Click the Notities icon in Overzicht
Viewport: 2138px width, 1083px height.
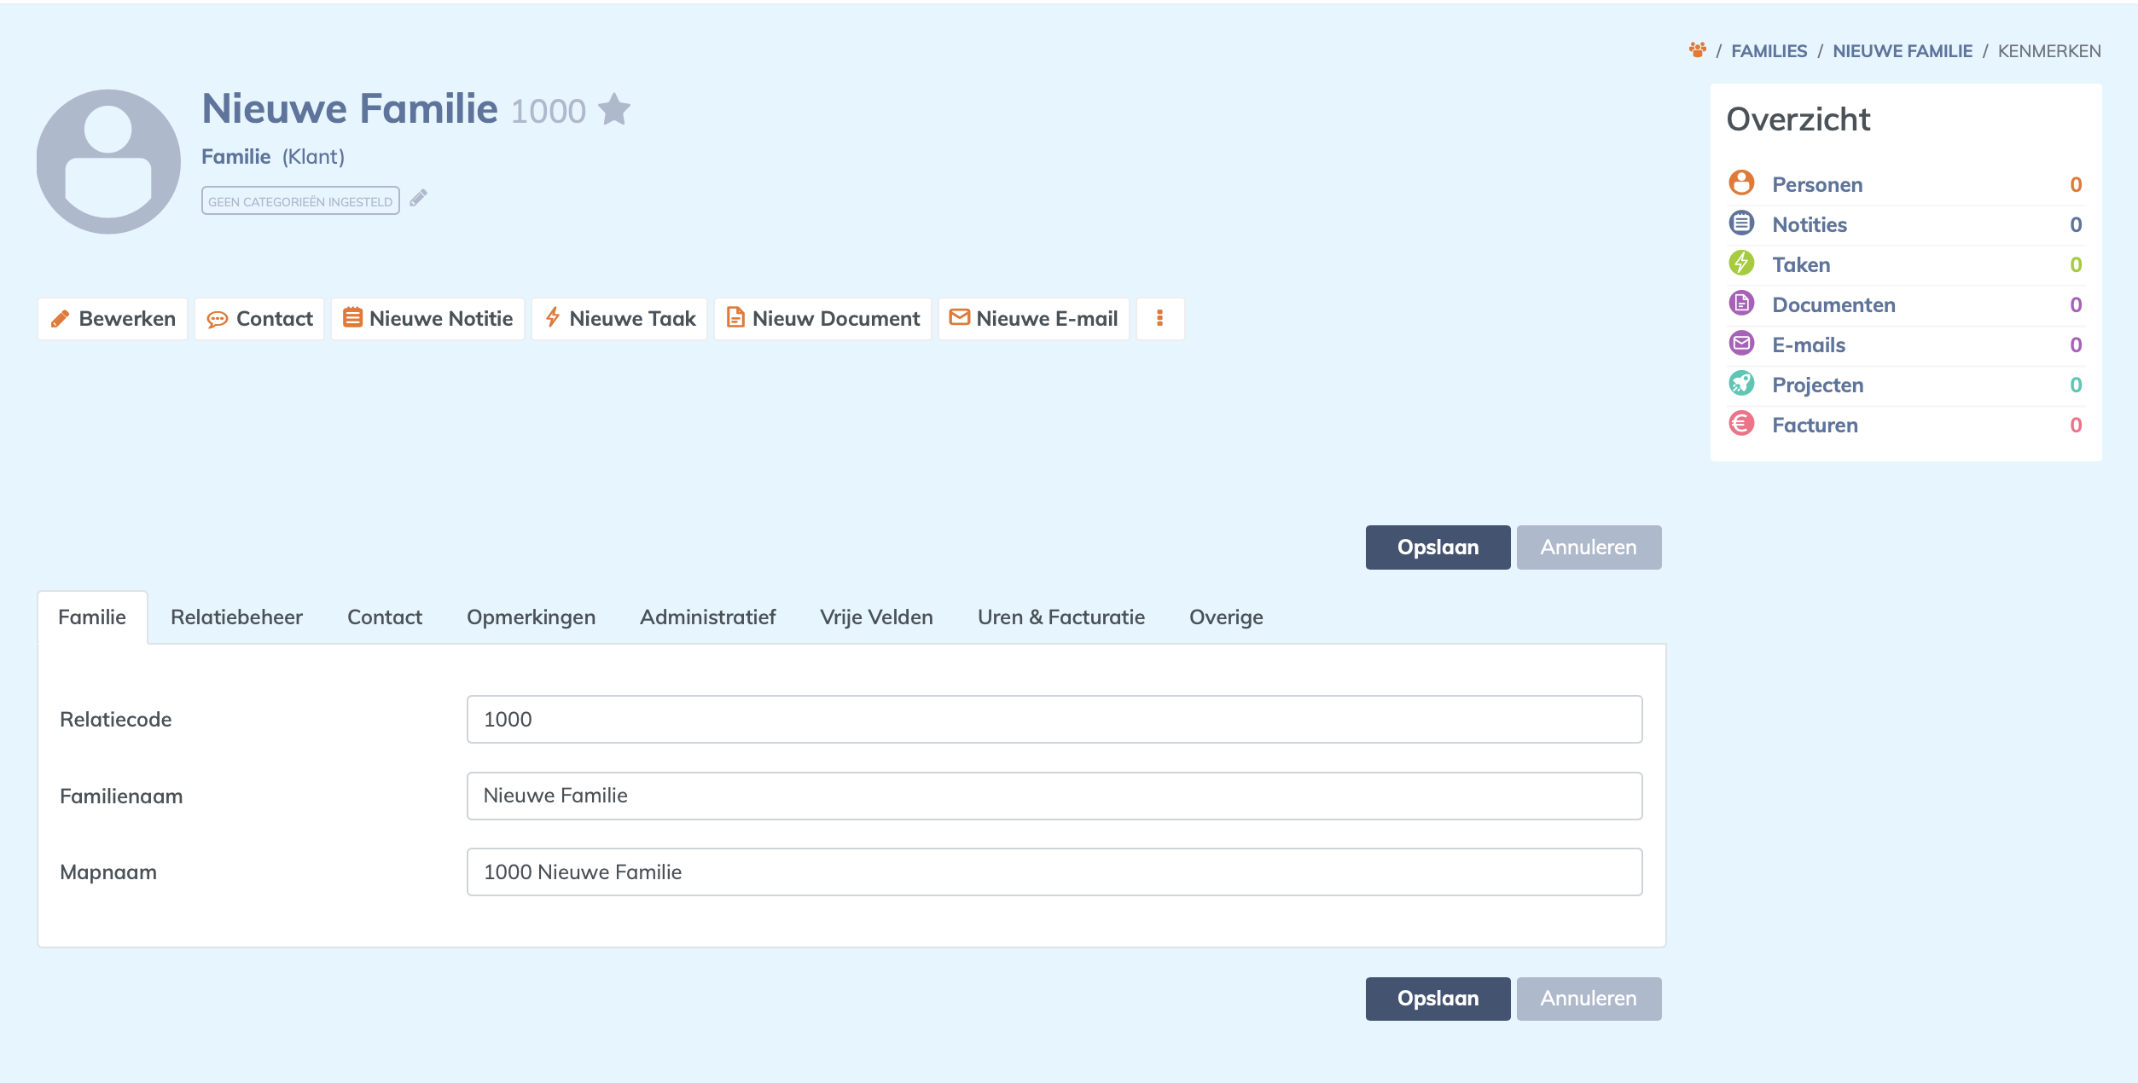pos(1741,223)
